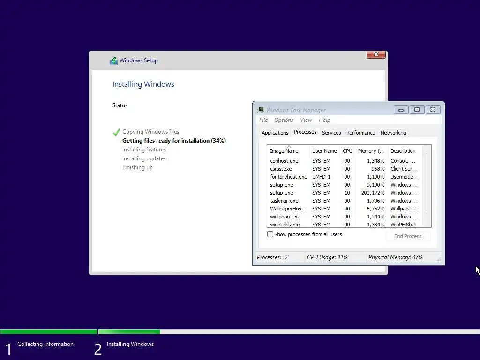Click the Collecting information progress bar

point(49,331)
